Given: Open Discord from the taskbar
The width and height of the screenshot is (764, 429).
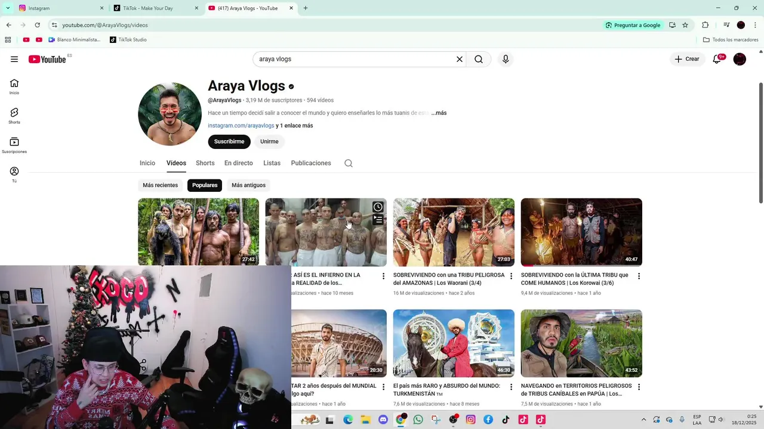Looking at the screenshot, I should (383, 419).
